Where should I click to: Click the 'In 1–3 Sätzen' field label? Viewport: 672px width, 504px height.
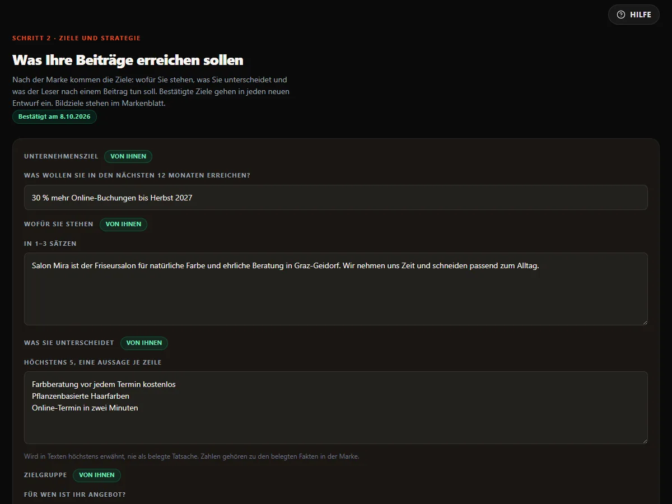(x=50, y=244)
